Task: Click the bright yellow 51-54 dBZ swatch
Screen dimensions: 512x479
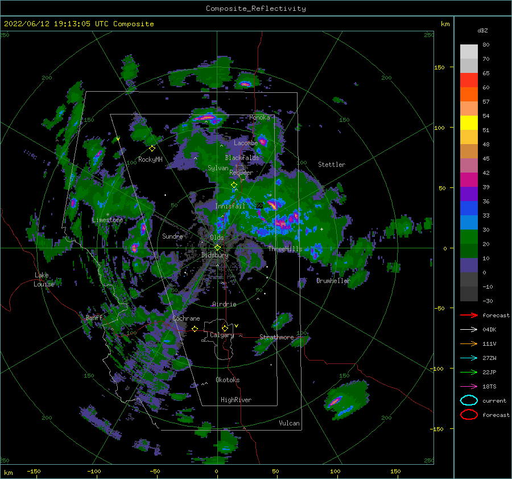Action: tap(469, 123)
